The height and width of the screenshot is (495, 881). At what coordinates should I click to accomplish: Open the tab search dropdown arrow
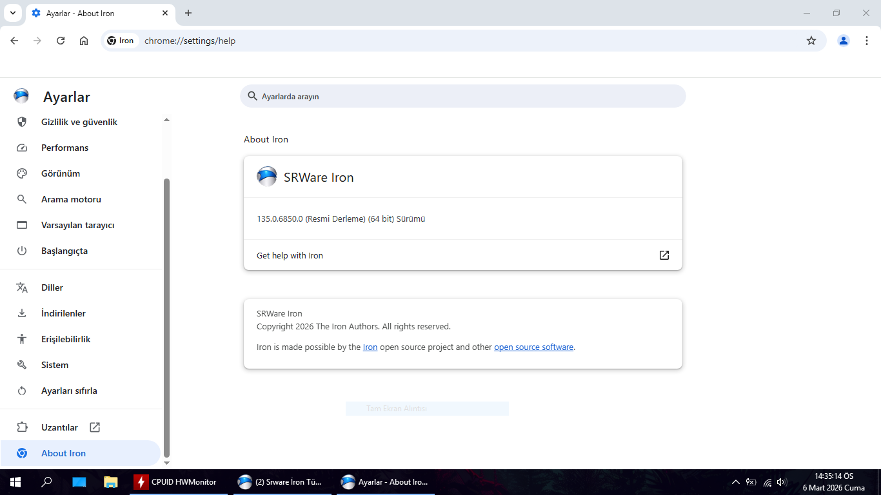[x=12, y=13]
